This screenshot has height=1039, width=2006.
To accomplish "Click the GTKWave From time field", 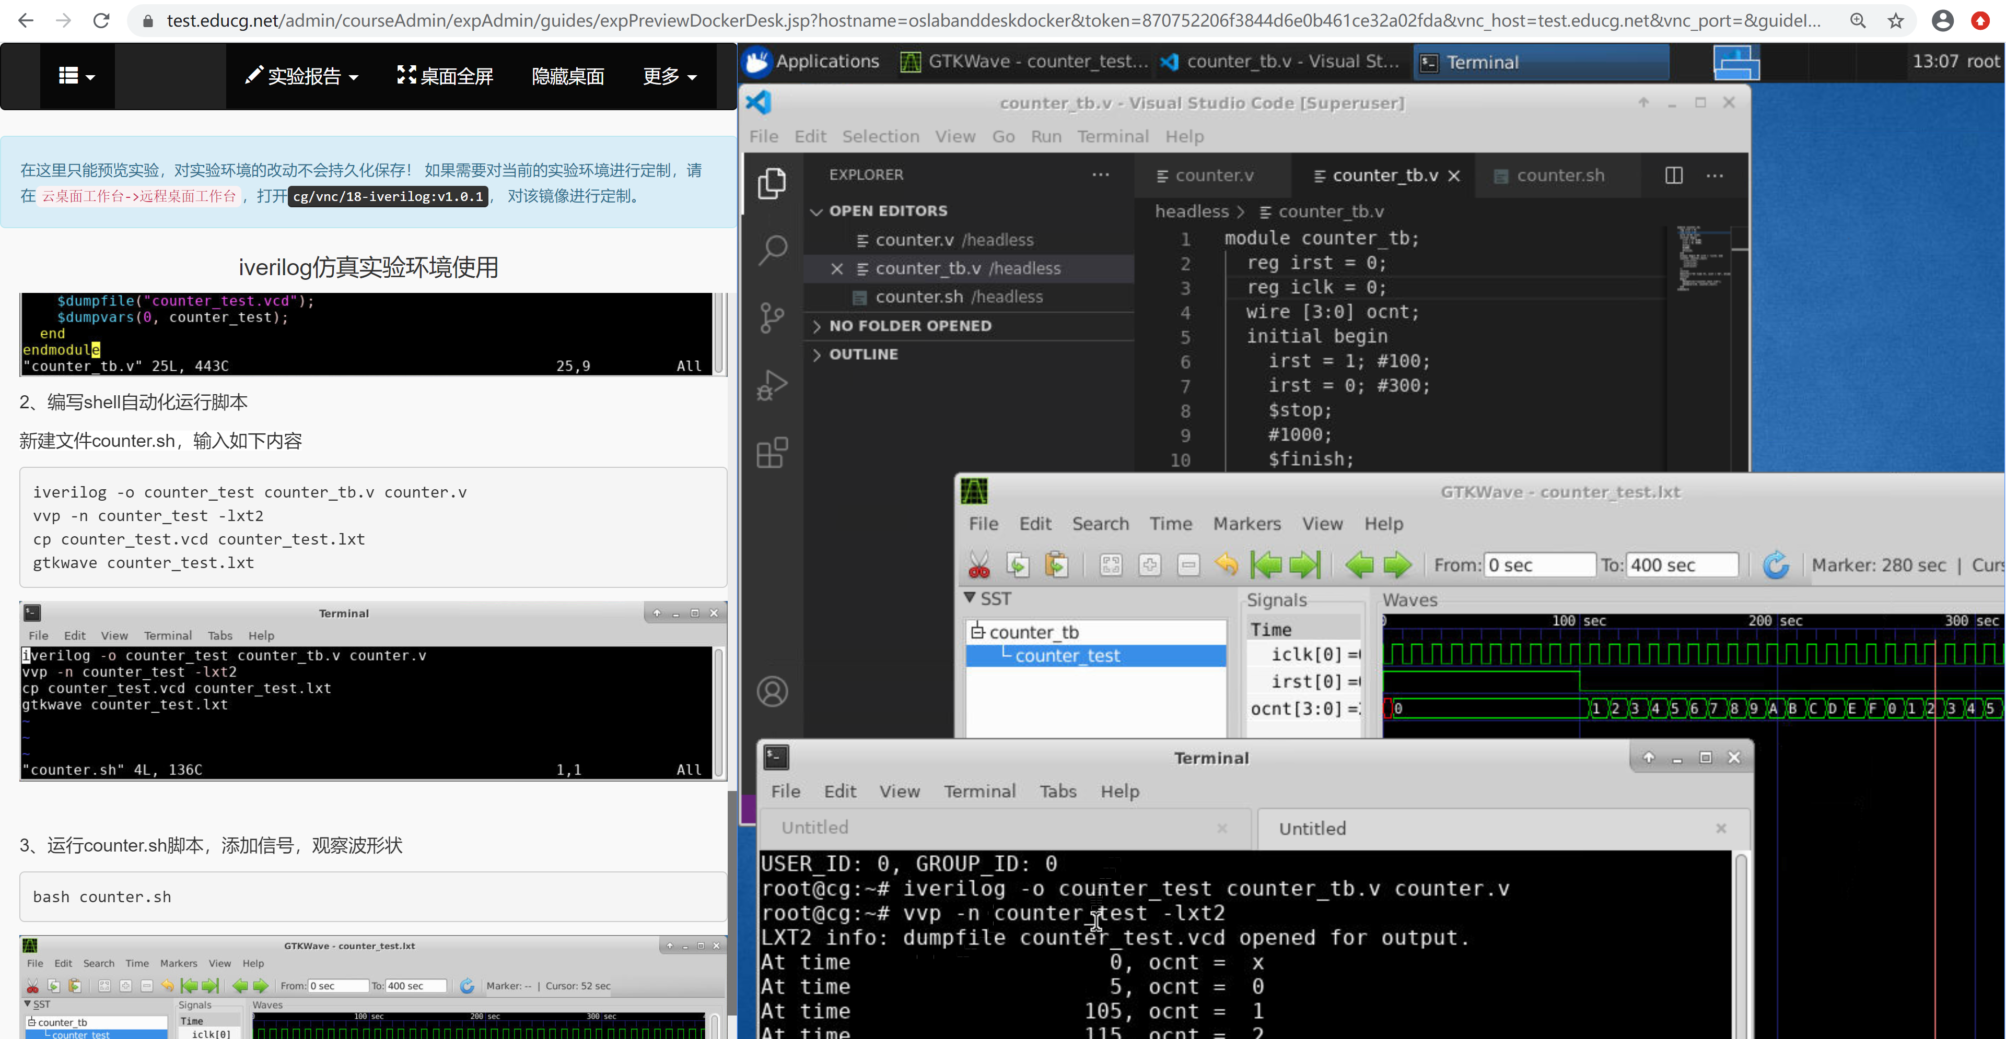I will 1540,565.
